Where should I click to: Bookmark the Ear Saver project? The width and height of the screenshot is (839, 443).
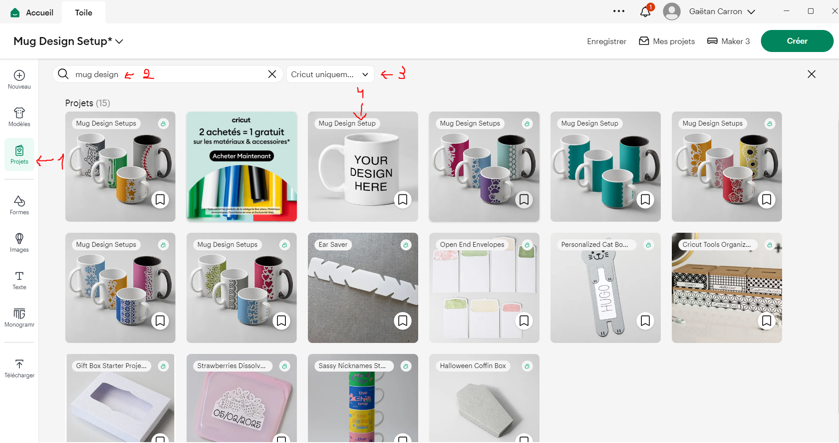[x=403, y=321]
